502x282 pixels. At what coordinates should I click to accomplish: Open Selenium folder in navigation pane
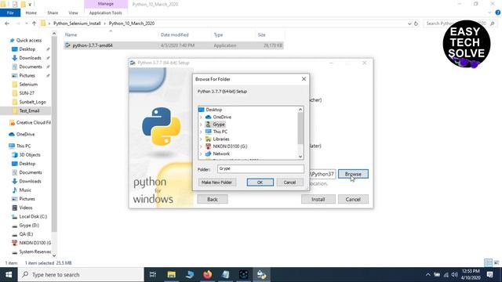click(x=28, y=85)
